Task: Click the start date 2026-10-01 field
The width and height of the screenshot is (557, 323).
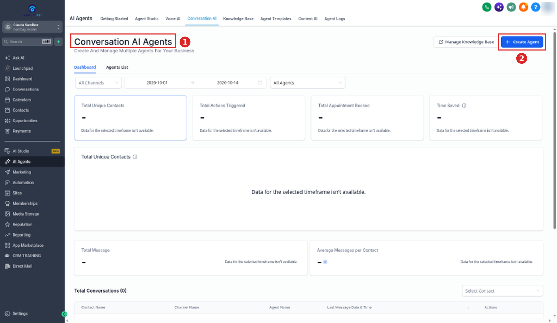Action: click(x=157, y=83)
